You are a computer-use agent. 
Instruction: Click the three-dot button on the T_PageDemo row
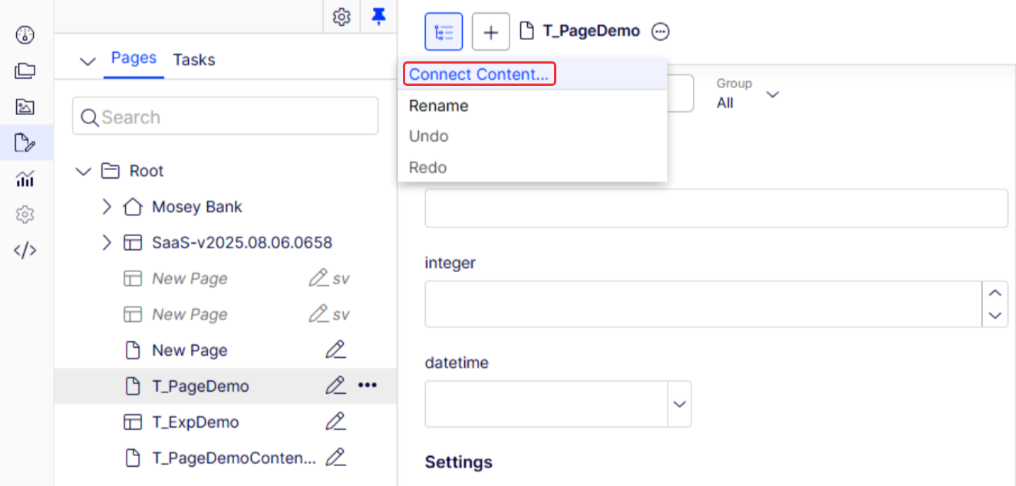368,386
